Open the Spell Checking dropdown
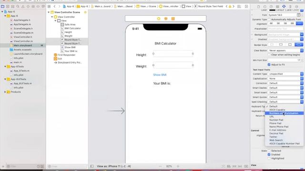Screen dimensions: 305x171 coord(285,102)
